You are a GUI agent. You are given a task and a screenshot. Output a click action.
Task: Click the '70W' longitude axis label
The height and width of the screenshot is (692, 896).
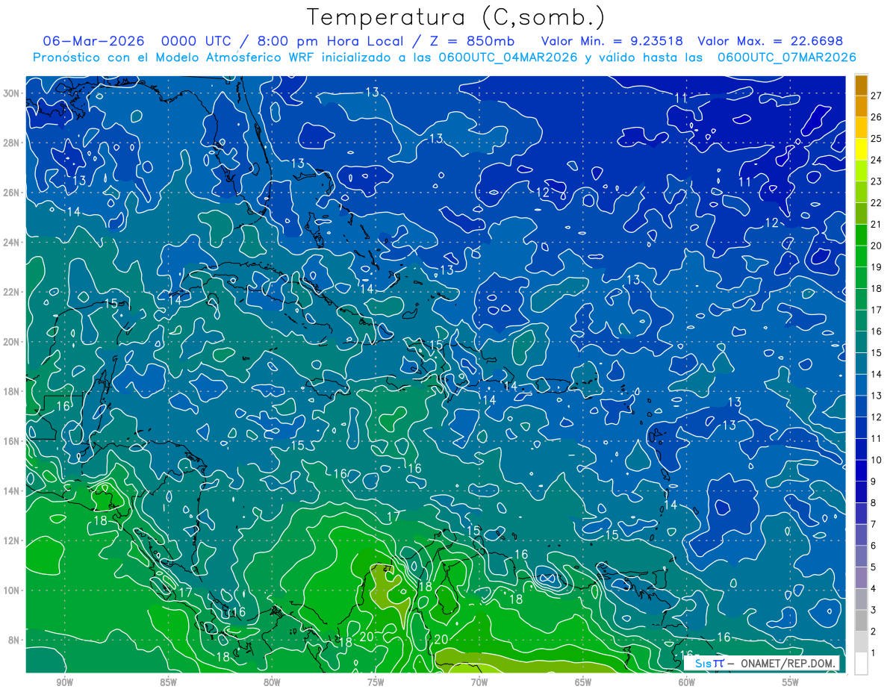tap(479, 682)
